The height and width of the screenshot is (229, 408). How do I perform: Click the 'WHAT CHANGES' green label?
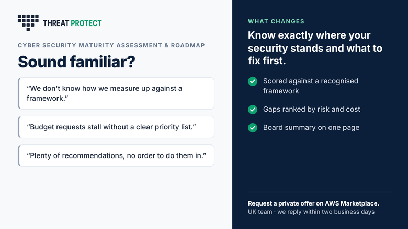coord(276,21)
